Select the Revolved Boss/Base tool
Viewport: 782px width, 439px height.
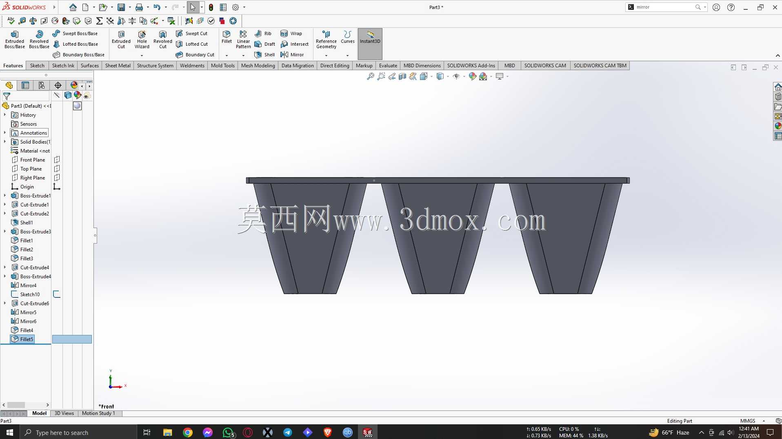click(39, 40)
